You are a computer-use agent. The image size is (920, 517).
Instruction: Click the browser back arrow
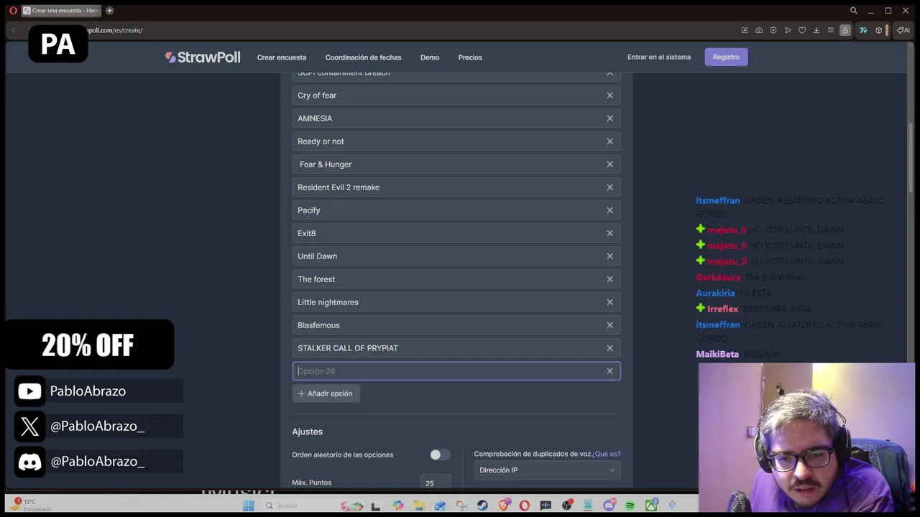click(14, 30)
